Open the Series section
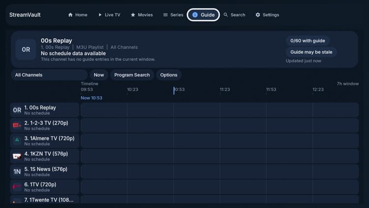This screenshot has width=369, height=208. click(x=173, y=15)
